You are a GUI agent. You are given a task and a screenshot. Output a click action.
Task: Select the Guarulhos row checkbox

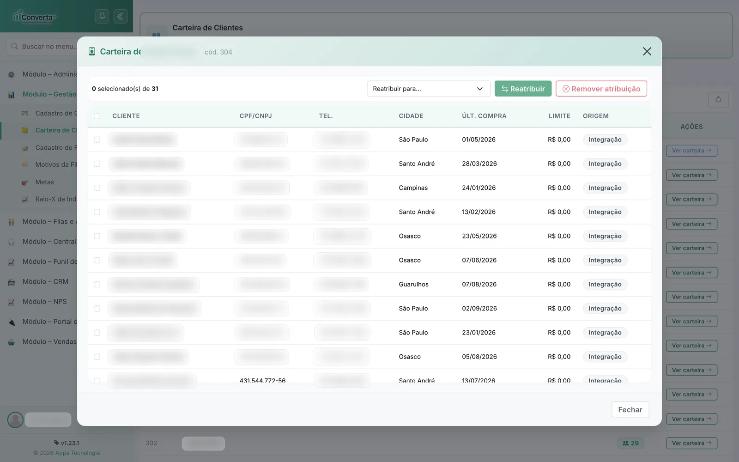pos(97,285)
